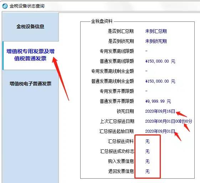Click the 购入发票信息 value 无
Viewport: 200px width, 183px height.
coord(147,161)
